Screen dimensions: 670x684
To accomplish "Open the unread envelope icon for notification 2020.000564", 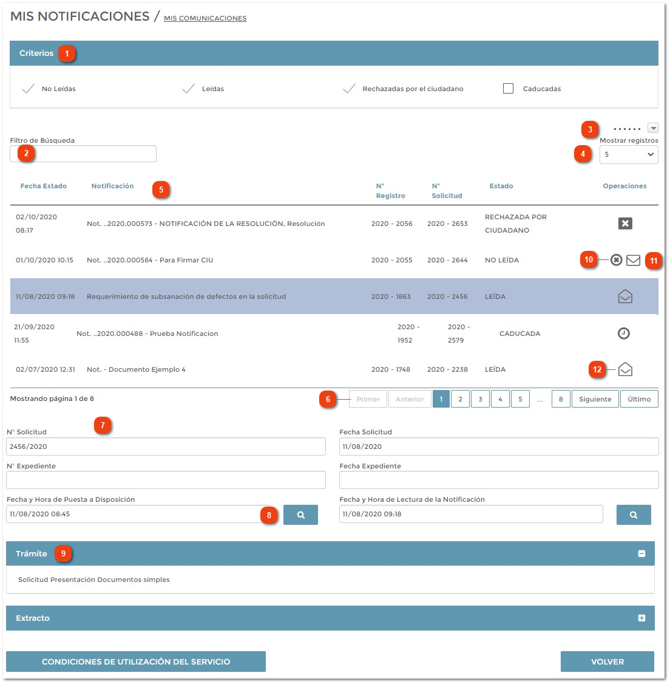I will [x=633, y=260].
